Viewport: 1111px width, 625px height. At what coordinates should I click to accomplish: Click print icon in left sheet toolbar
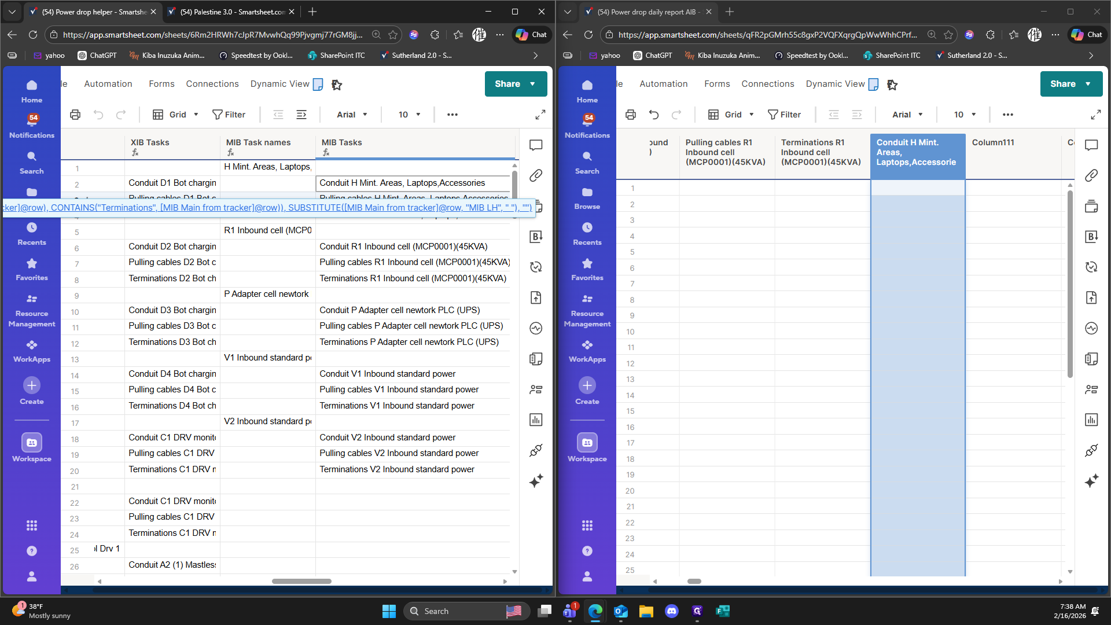point(75,115)
